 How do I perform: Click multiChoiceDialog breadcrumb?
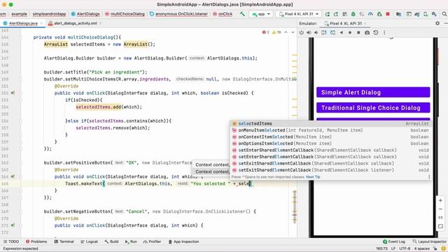click(x=125, y=14)
